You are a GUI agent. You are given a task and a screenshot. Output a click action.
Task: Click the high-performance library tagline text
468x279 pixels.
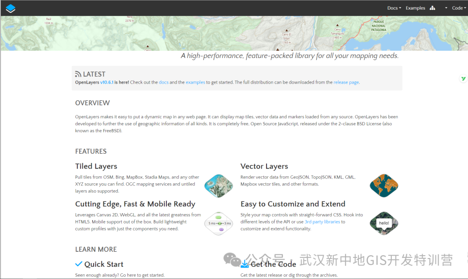(x=289, y=56)
